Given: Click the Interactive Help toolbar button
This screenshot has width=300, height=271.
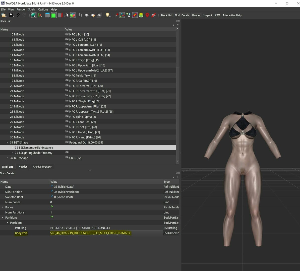Looking at the screenshot, I should 232,15.
